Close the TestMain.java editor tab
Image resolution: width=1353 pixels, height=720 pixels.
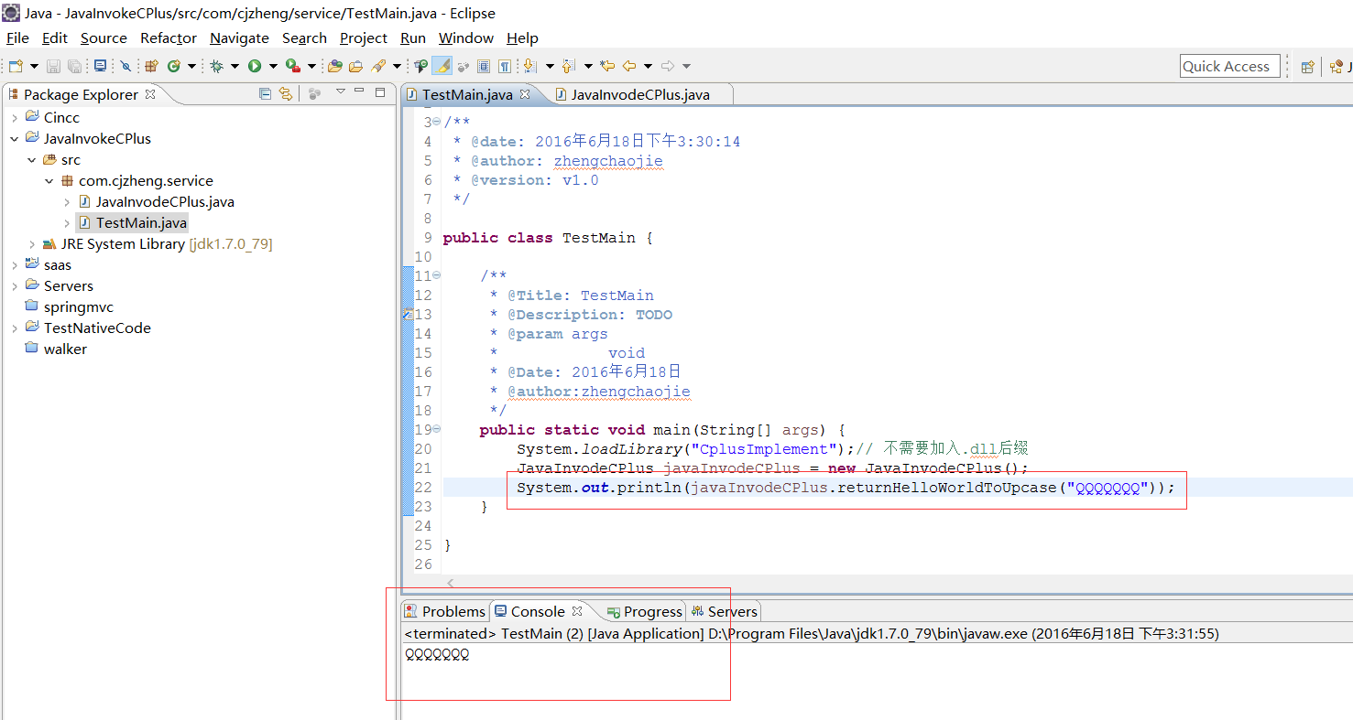pyautogui.click(x=525, y=94)
